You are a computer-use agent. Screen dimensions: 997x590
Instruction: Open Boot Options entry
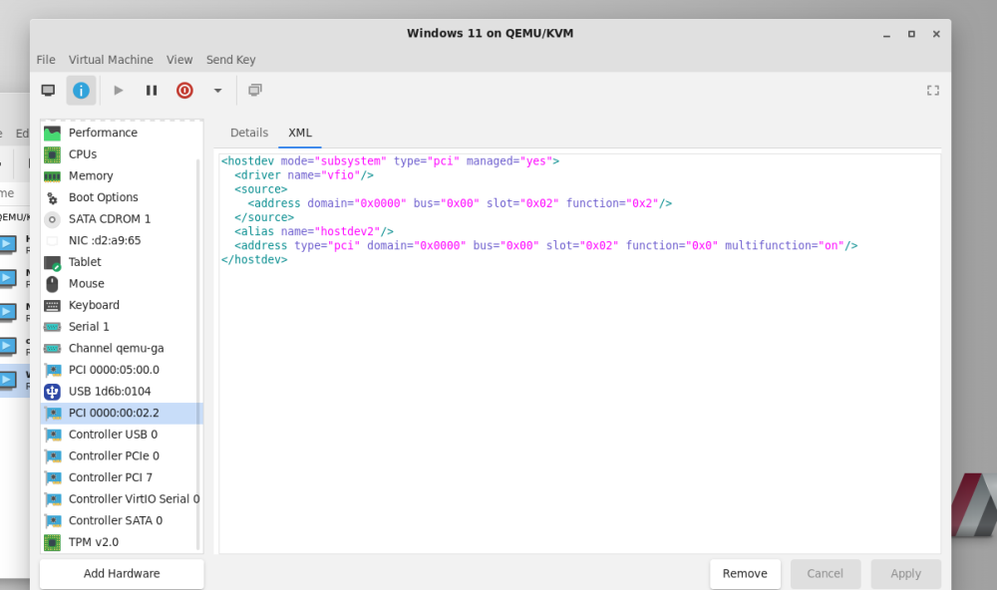122,197
